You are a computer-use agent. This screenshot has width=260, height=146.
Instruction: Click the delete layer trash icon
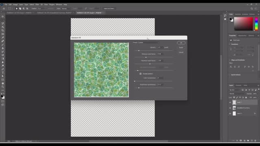click(x=256, y=141)
